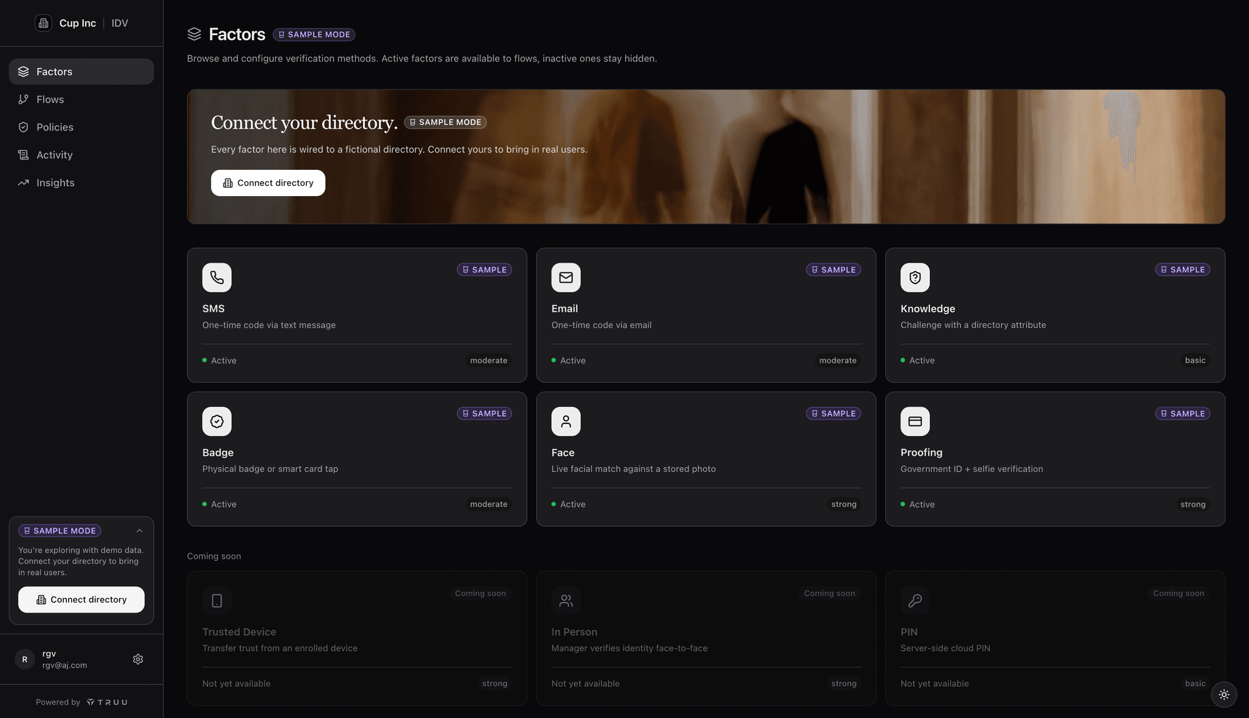Screen dimensions: 1249x718
Task: Click the Proofing ID card icon
Action: [915, 421]
